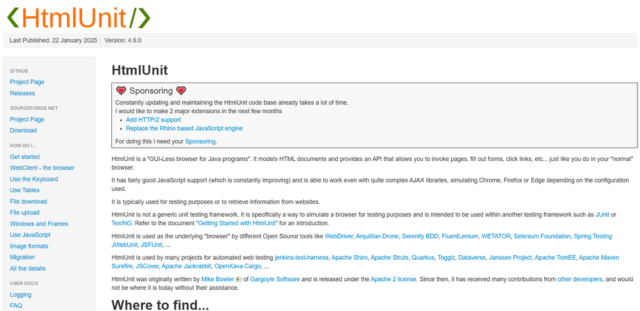Open the Get started guide

[25, 157]
